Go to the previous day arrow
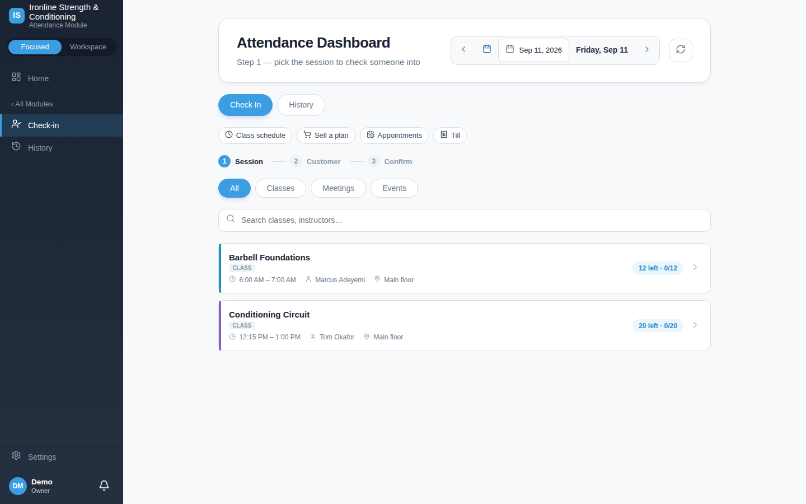This screenshot has height=504, width=806. tap(463, 50)
